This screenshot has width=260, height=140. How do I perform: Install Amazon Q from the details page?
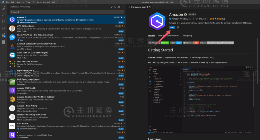(172, 28)
